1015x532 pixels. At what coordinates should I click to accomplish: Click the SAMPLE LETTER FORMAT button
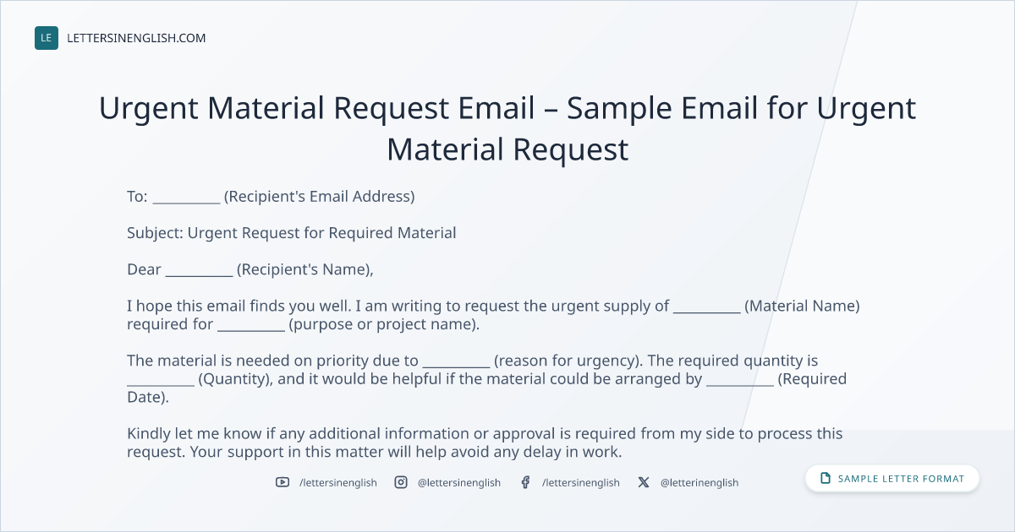pos(892,479)
